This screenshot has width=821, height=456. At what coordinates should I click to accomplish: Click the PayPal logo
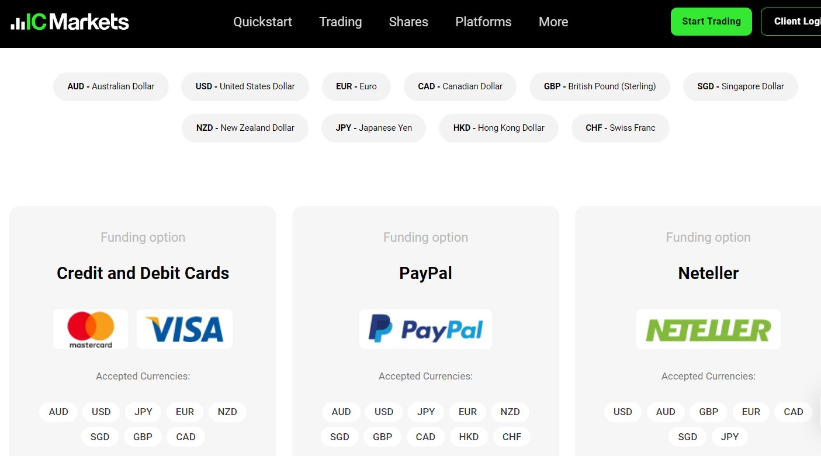pos(425,329)
